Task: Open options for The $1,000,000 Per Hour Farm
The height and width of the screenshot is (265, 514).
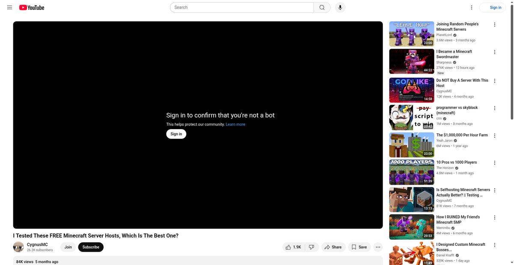Action: tap(495, 135)
